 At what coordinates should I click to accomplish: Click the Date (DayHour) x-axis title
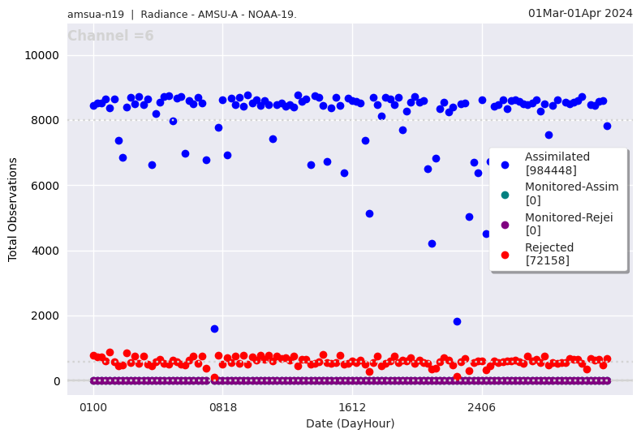(350, 423)
